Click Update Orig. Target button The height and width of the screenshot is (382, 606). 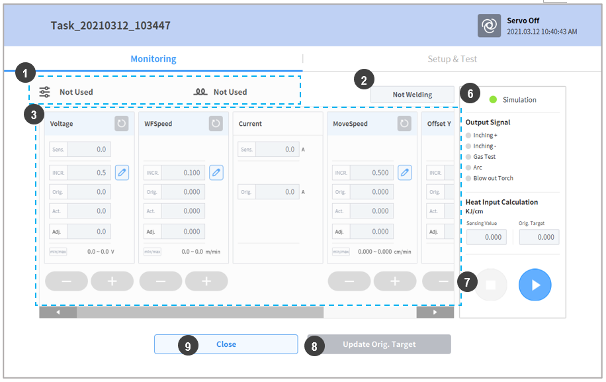coord(379,344)
